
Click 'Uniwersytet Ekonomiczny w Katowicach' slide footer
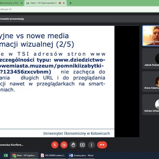point(76,133)
